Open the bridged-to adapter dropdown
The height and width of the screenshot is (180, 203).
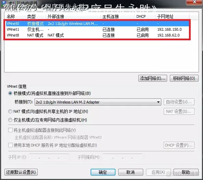pos(98,102)
